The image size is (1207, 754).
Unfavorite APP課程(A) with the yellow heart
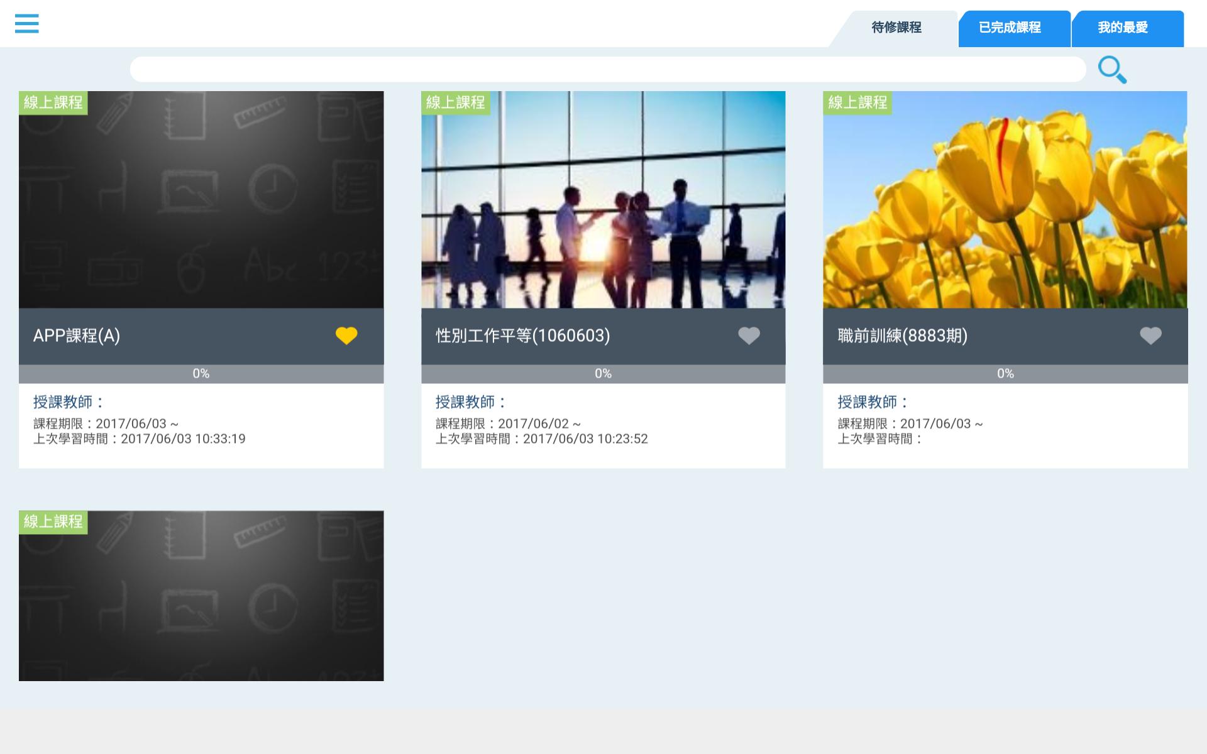coord(346,336)
